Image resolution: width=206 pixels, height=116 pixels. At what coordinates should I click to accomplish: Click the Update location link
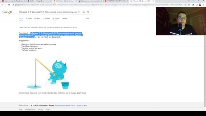82,105
